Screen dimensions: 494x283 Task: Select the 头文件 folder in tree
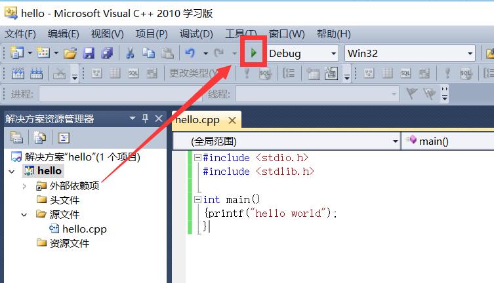pyautogui.click(x=64, y=200)
